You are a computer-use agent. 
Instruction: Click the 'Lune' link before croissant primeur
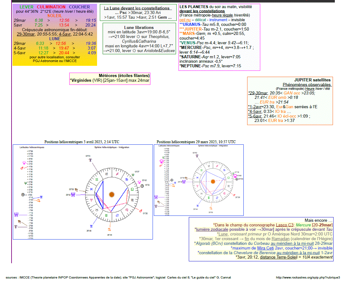click(x=223, y=234)
